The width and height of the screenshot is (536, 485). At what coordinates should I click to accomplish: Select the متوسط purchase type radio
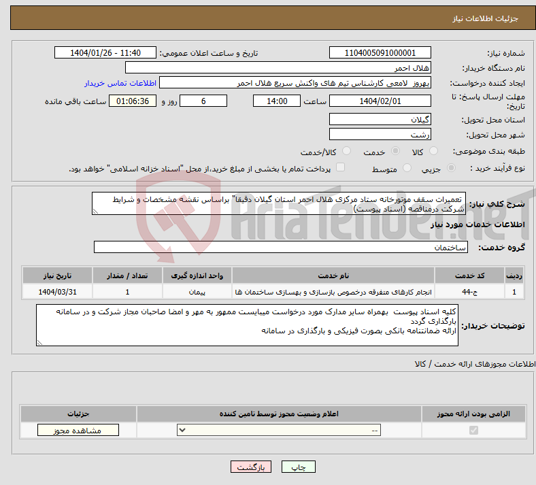(407, 168)
